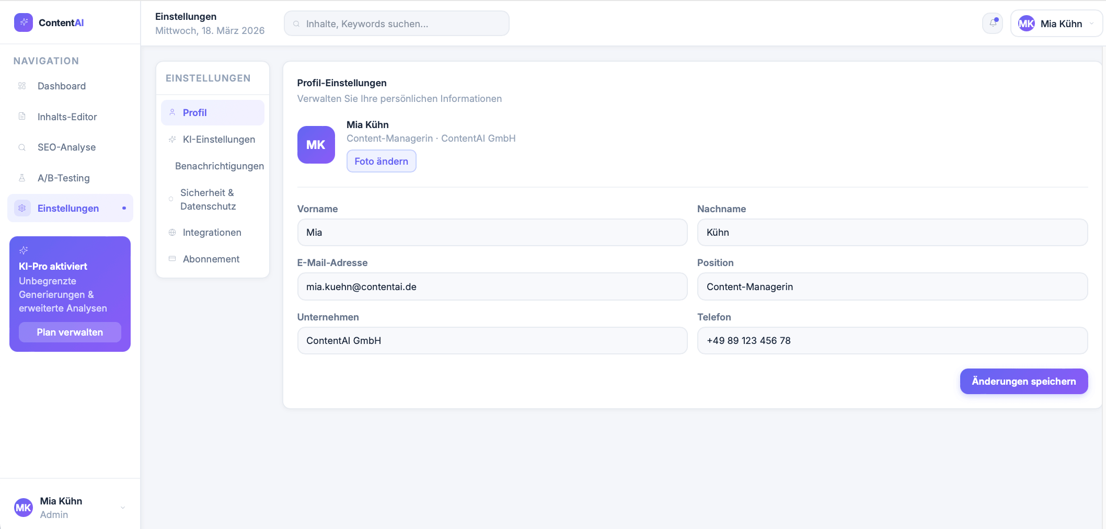Switch to Benachrichtigungen settings section
Image resolution: width=1106 pixels, height=529 pixels.
click(x=219, y=166)
